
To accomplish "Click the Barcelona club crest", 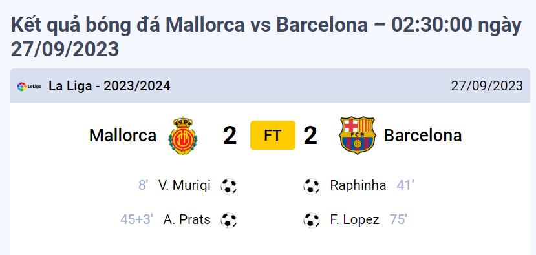I will tap(357, 135).
